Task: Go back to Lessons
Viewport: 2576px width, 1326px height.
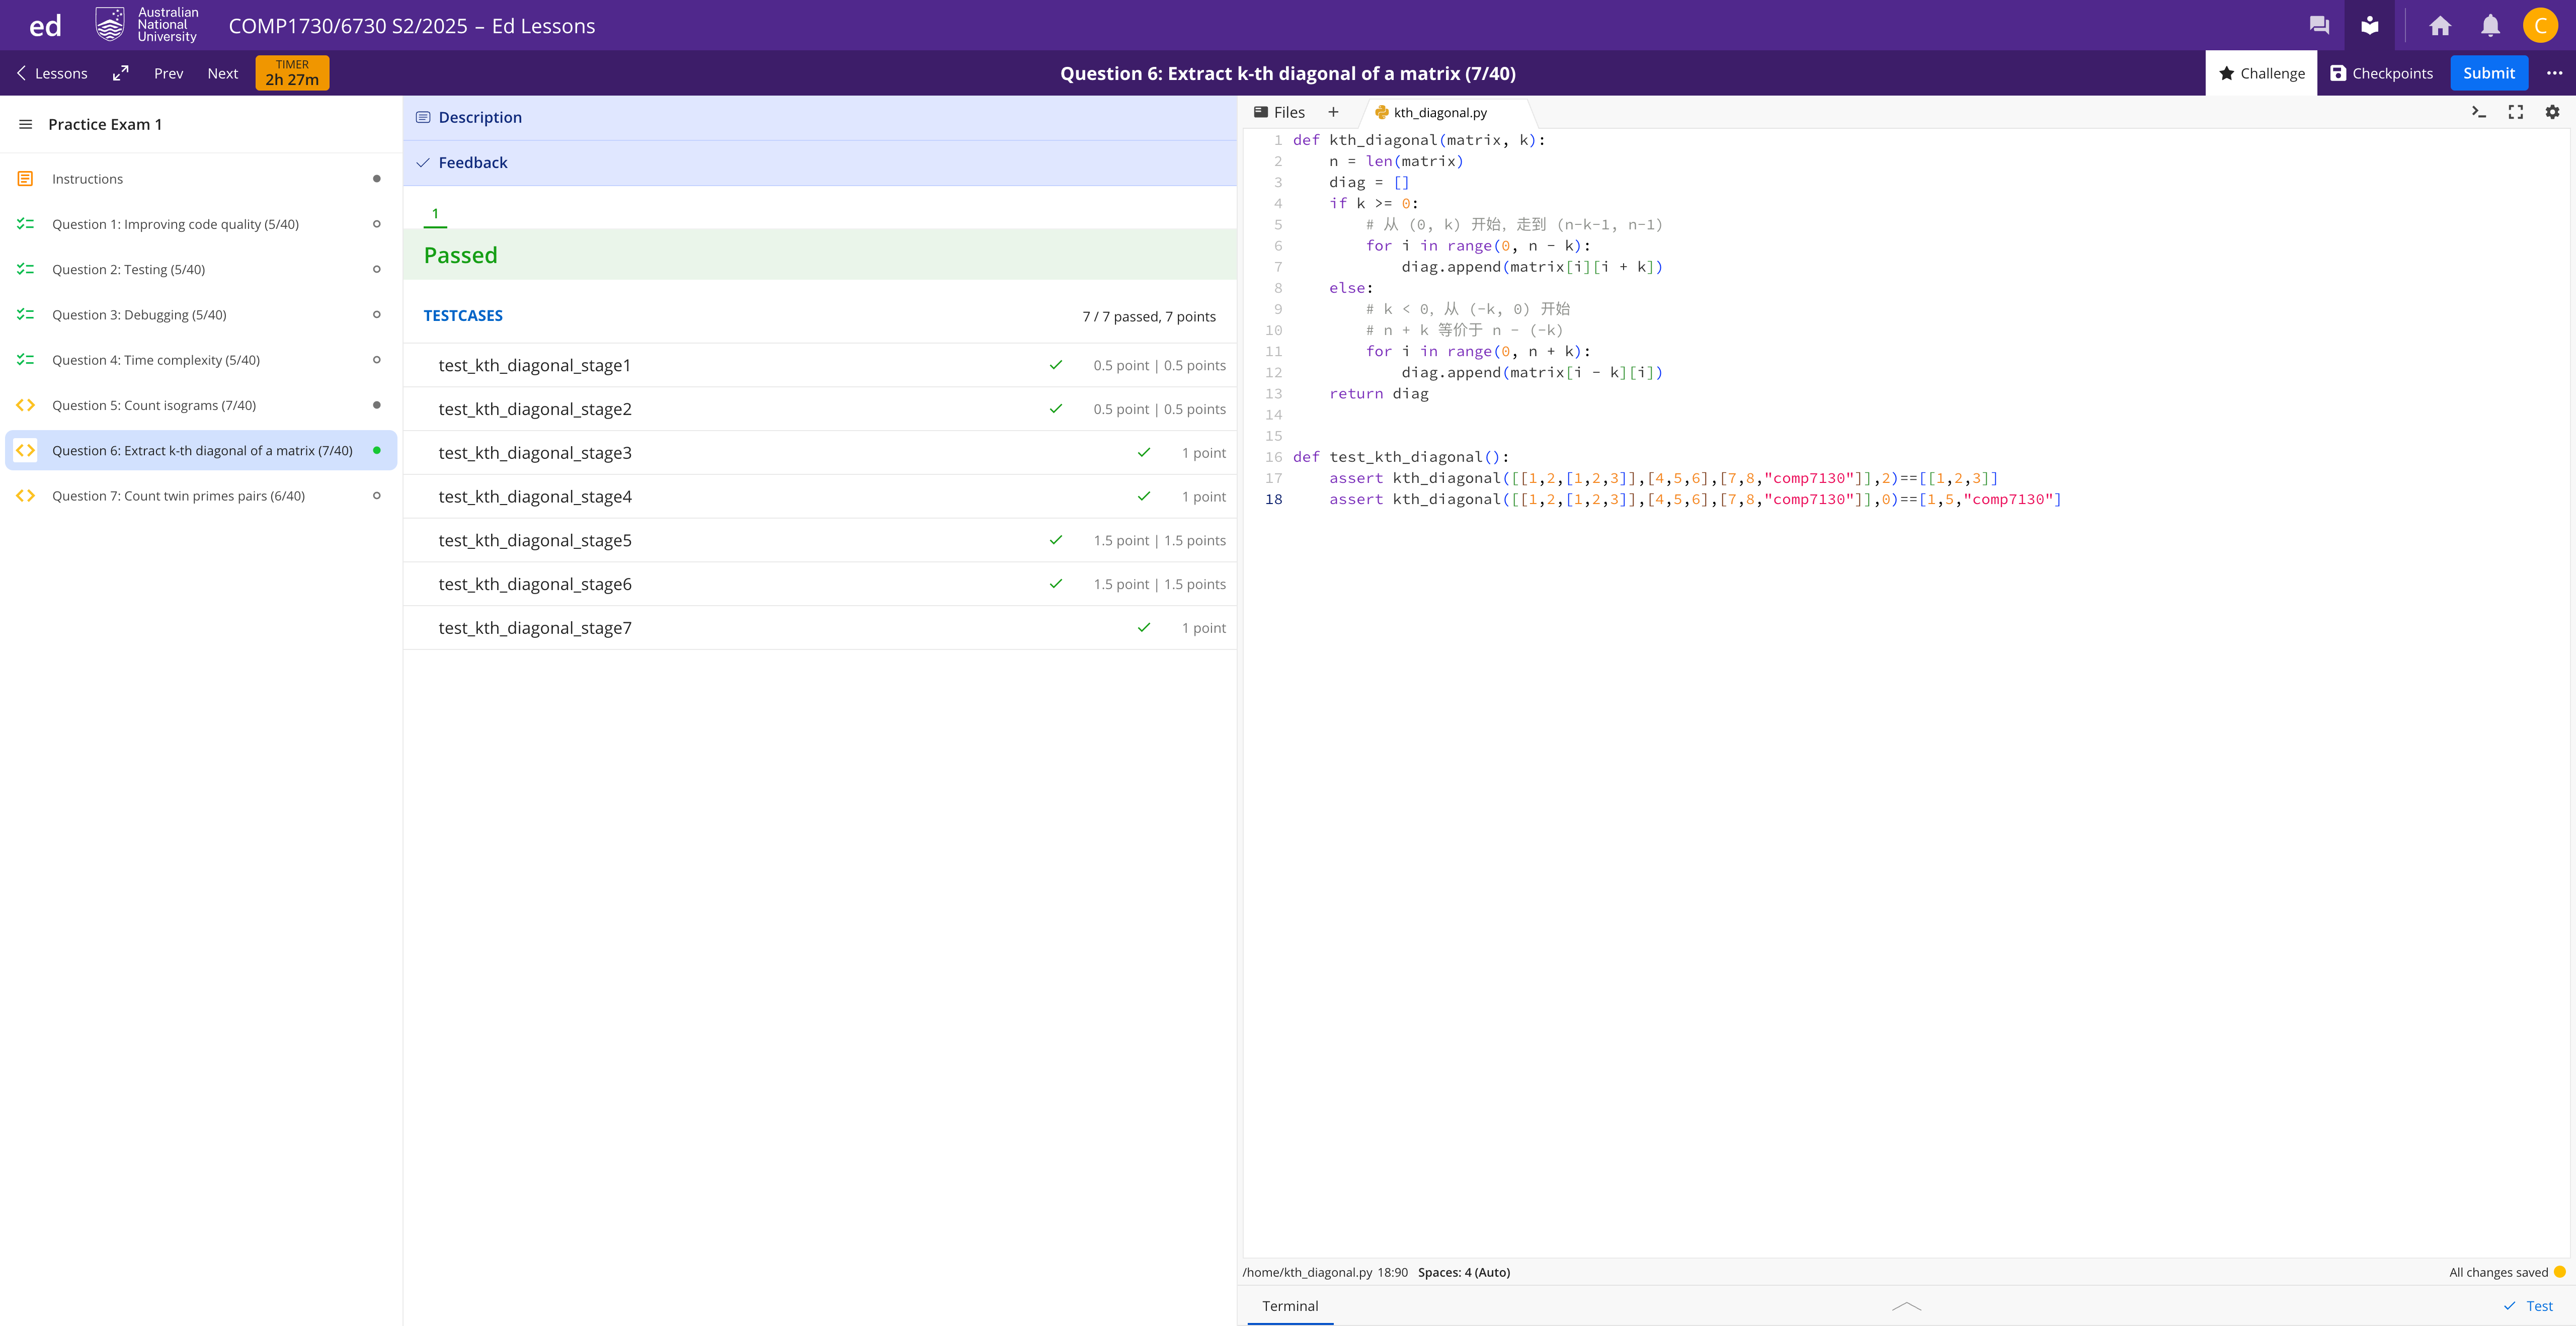Action: [x=52, y=73]
